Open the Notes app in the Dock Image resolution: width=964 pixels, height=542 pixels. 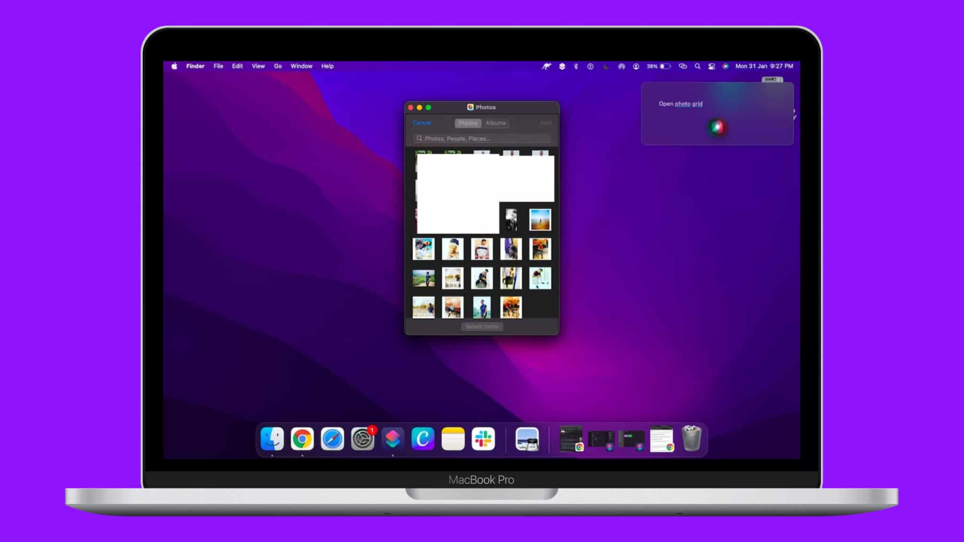pyautogui.click(x=453, y=439)
